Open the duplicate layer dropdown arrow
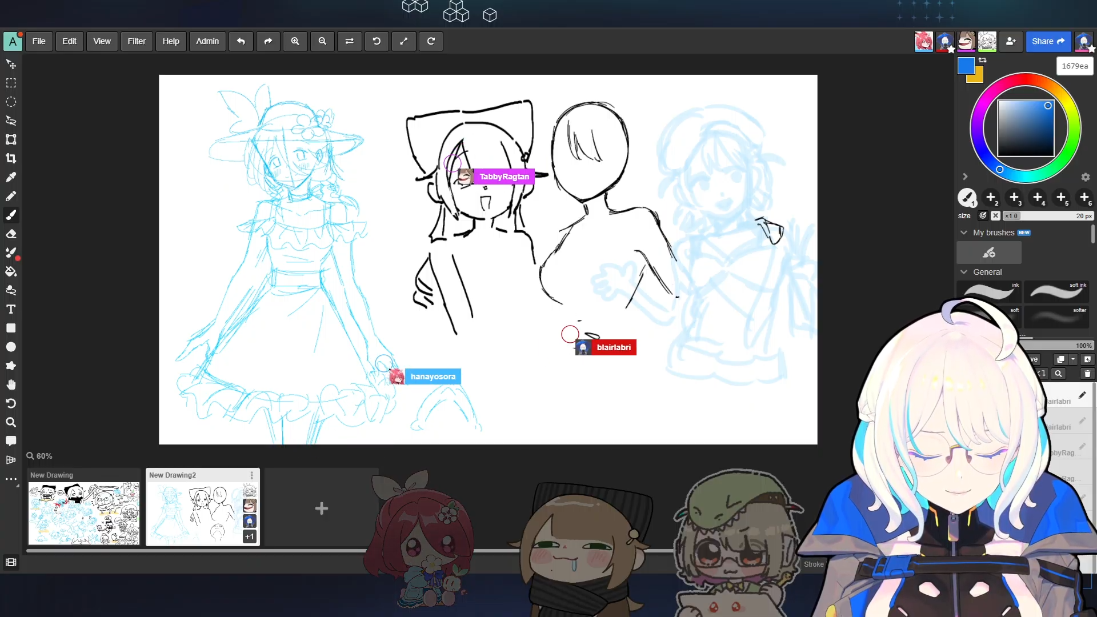Image resolution: width=1097 pixels, height=617 pixels. 1073,359
